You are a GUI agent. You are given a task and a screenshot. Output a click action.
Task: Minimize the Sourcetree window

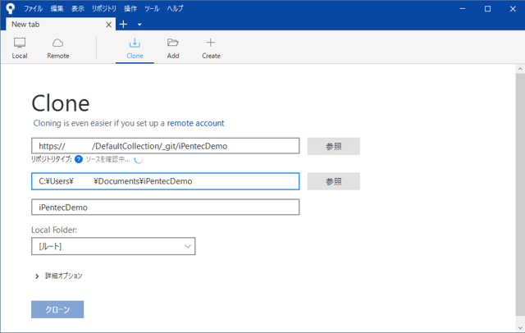coord(463,9)
